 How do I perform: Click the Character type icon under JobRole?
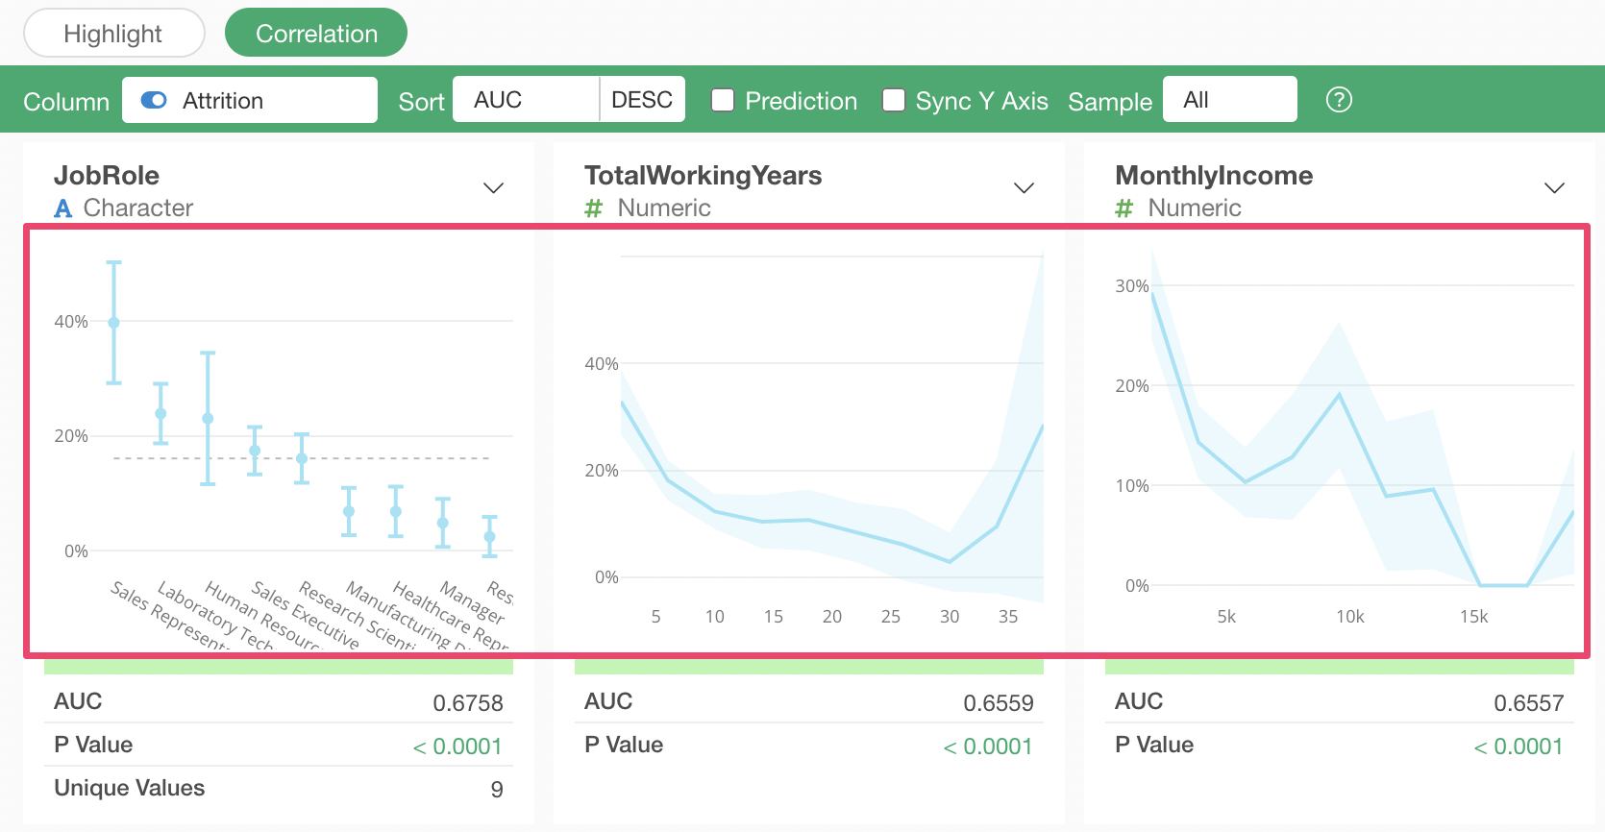[63, 208]
